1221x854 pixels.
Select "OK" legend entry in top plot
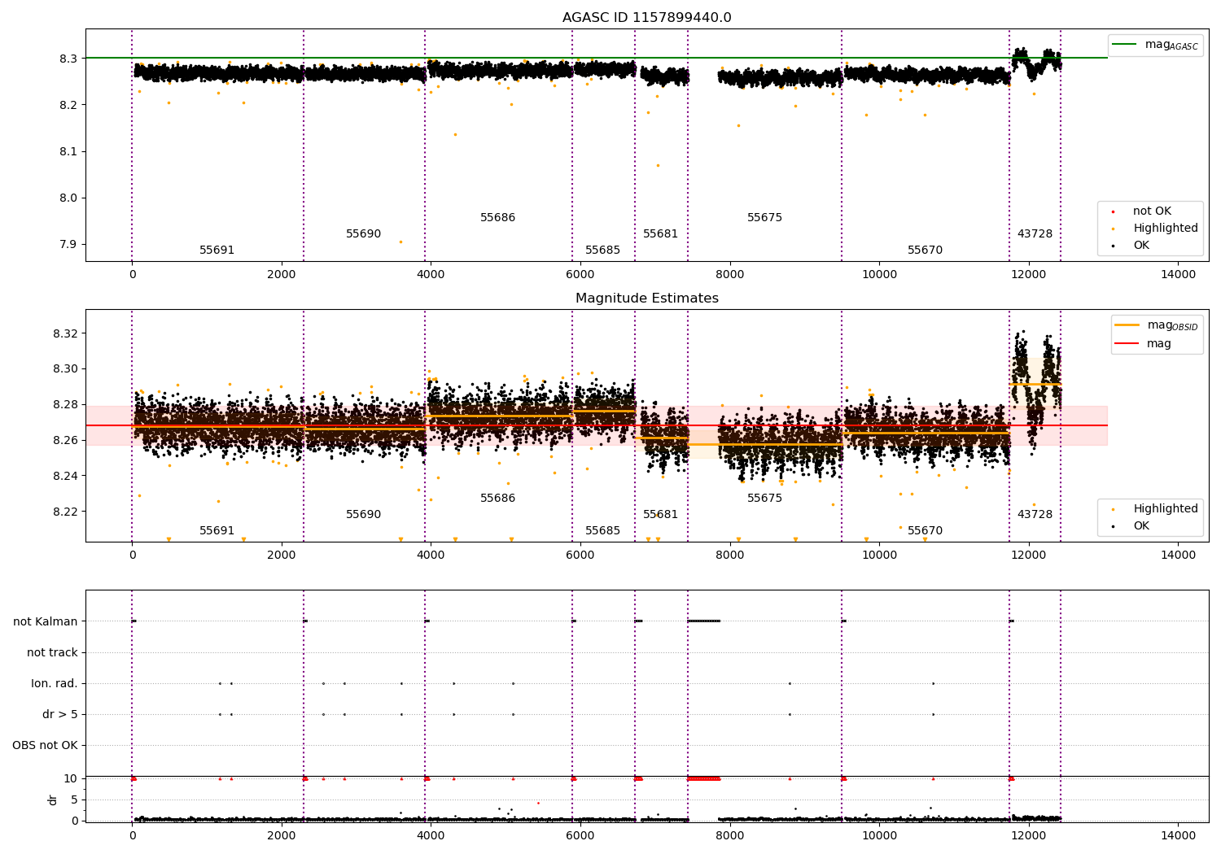point(1141,246)
